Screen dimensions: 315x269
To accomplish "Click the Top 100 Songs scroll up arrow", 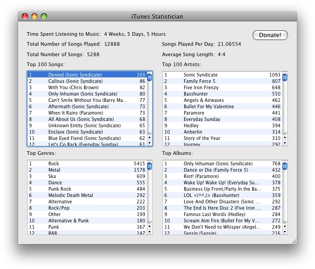I will click(149, 137).
